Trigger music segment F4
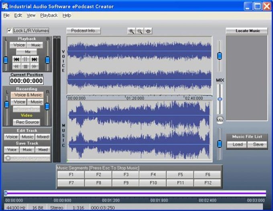This screenshot has height=211, width=273. pos(153,175)
